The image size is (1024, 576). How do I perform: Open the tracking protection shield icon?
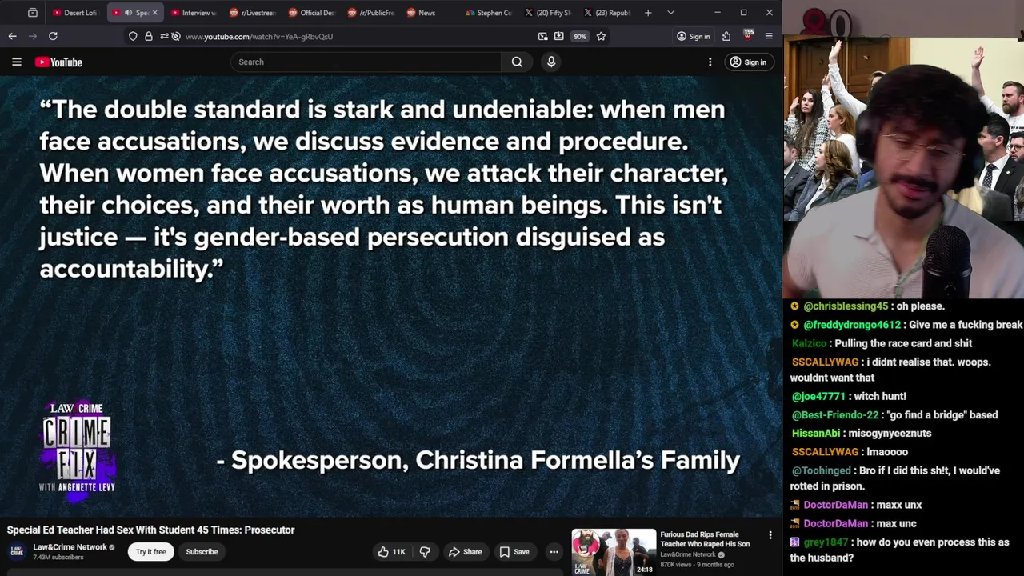133,36
